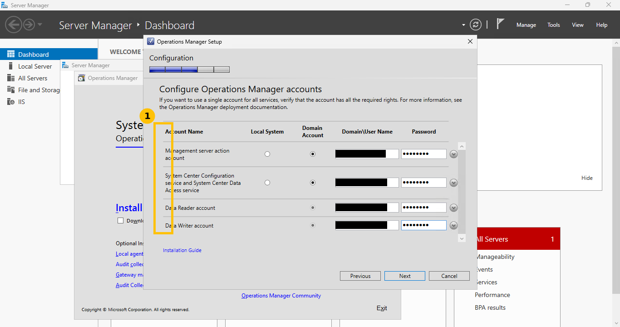Click the Server Manager back arrow

(14, 25)
